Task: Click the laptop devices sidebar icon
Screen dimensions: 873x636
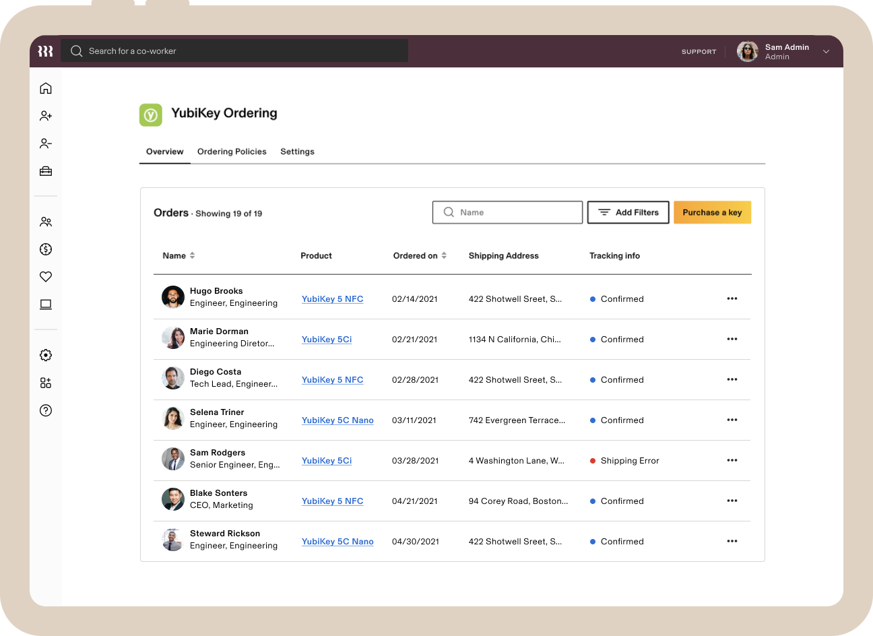Action: pyautogui.click(x=46, y=305)
